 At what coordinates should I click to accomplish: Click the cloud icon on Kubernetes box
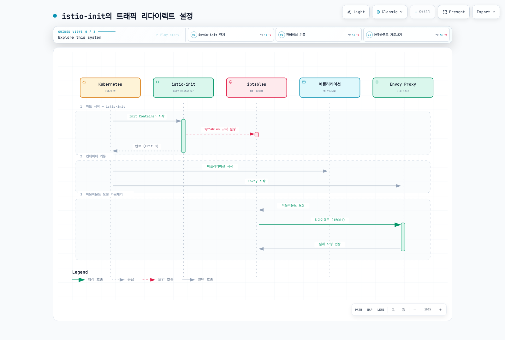click(84, 82)
